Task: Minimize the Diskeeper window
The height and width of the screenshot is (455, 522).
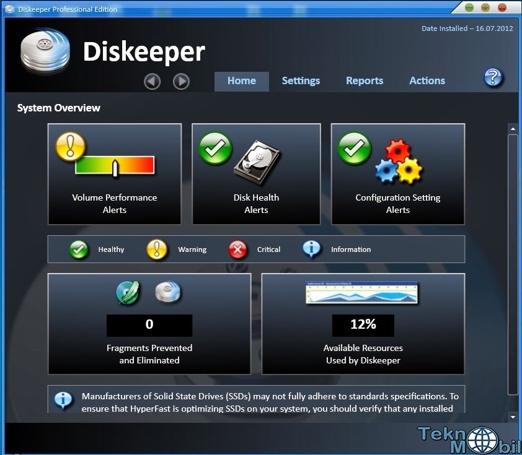Action: (469, 7)
